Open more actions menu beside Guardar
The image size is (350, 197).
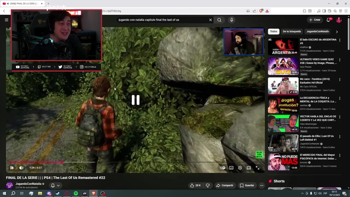pos(262,186)
